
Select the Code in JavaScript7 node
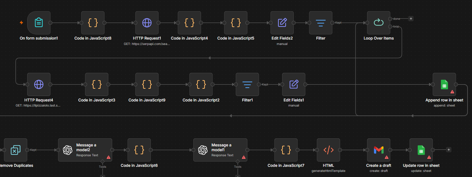point(286,150)
